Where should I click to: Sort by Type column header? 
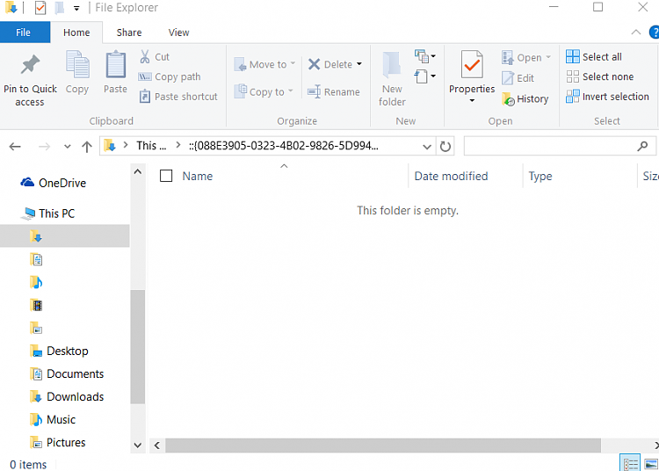click(x=540, y=176)
